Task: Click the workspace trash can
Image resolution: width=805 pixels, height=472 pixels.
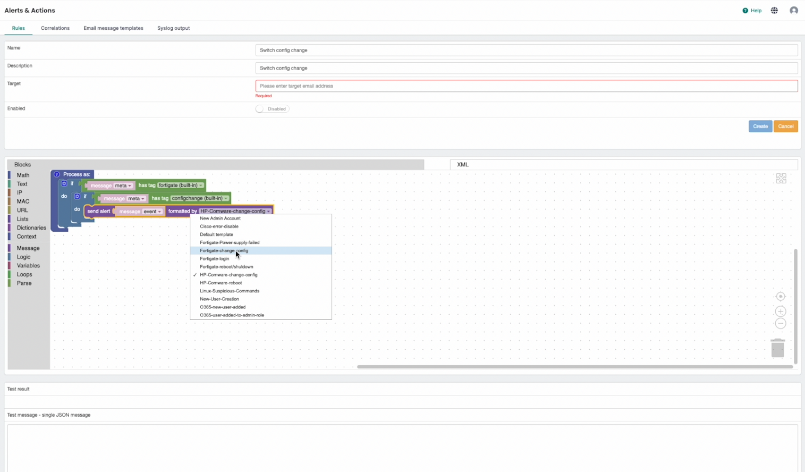Action: click(778, 348)
